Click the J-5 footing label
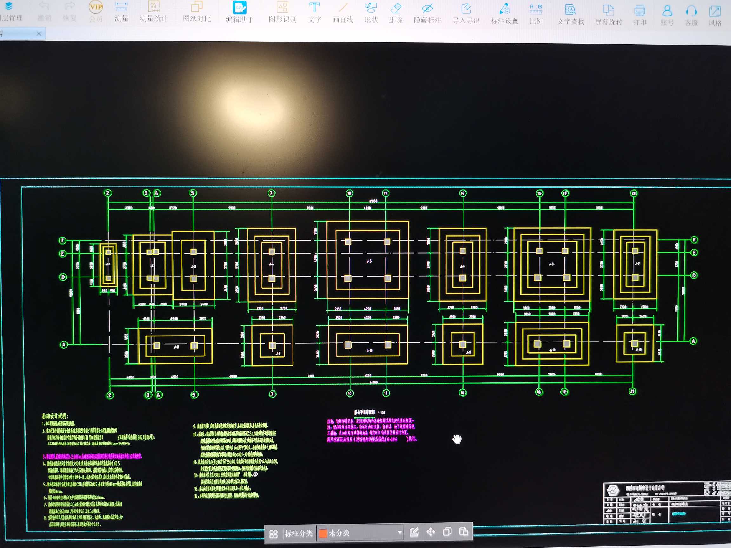 coord(369,261)
